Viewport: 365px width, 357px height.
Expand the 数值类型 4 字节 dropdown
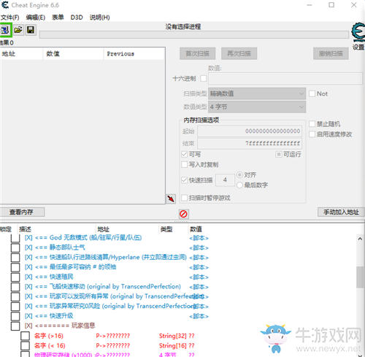point(257,107)
